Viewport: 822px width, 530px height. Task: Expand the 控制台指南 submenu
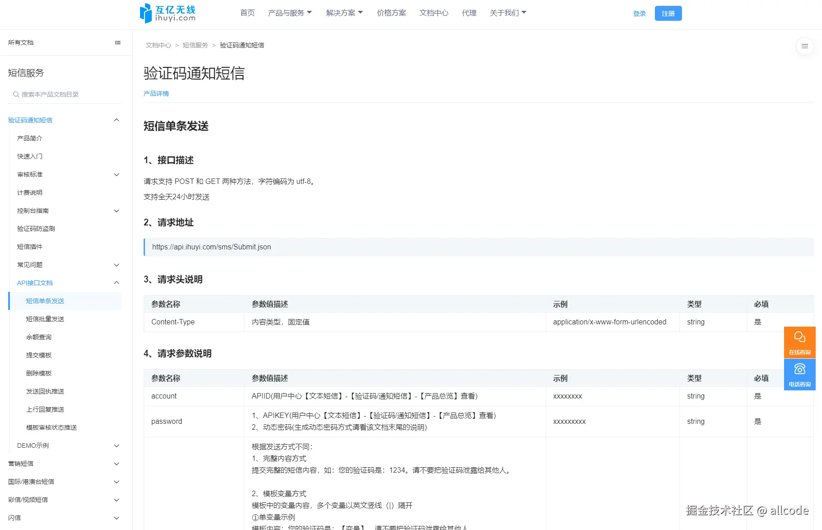pos(117,211)
